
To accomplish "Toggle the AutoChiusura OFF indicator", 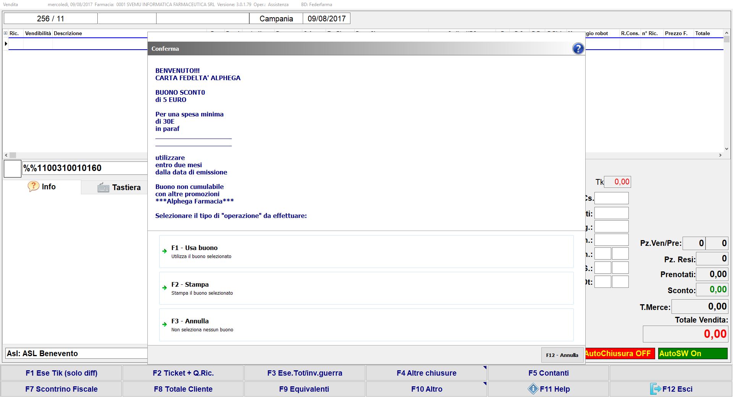I will tap(619, 353).
